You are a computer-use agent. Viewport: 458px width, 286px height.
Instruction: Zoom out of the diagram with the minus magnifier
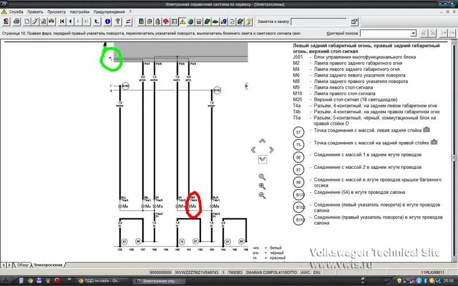pyautogui.click(x=262, y=196)
